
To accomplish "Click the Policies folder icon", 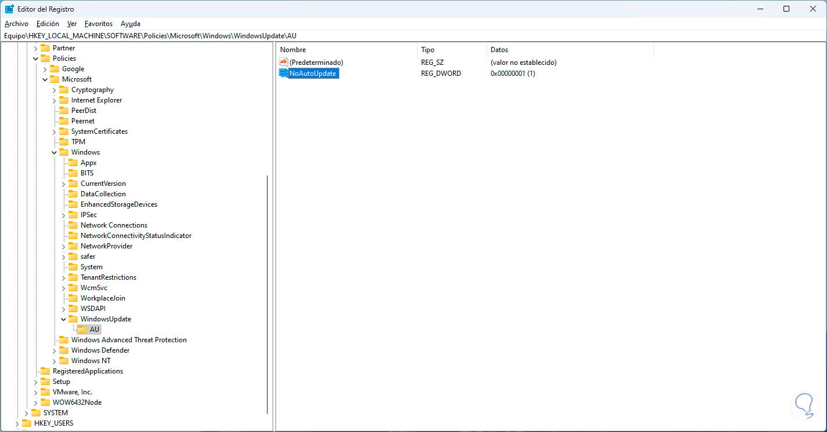I will coord(45,58).
